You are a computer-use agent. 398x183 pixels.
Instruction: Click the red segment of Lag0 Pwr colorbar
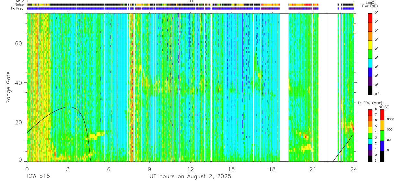(370, 17)
